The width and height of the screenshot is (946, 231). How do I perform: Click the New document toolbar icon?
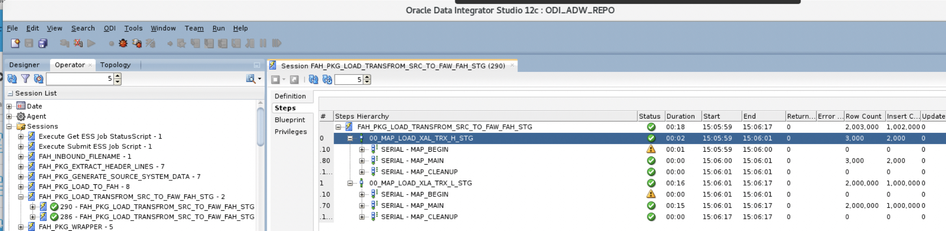[x=15, y=43]
